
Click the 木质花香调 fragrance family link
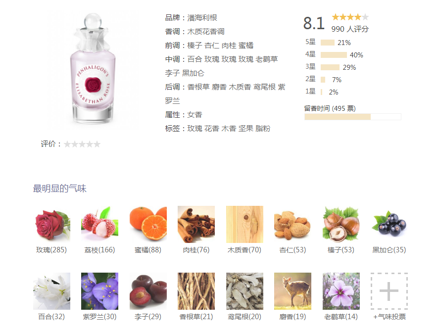(x=205, y=32)
